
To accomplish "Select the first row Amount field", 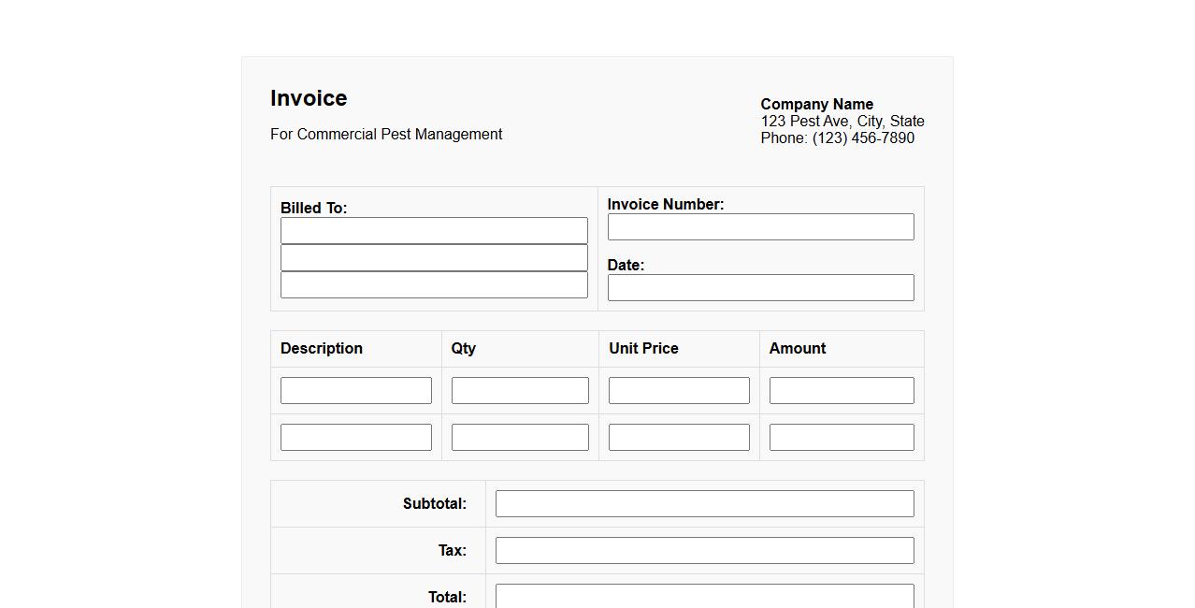I will point(841,390).
